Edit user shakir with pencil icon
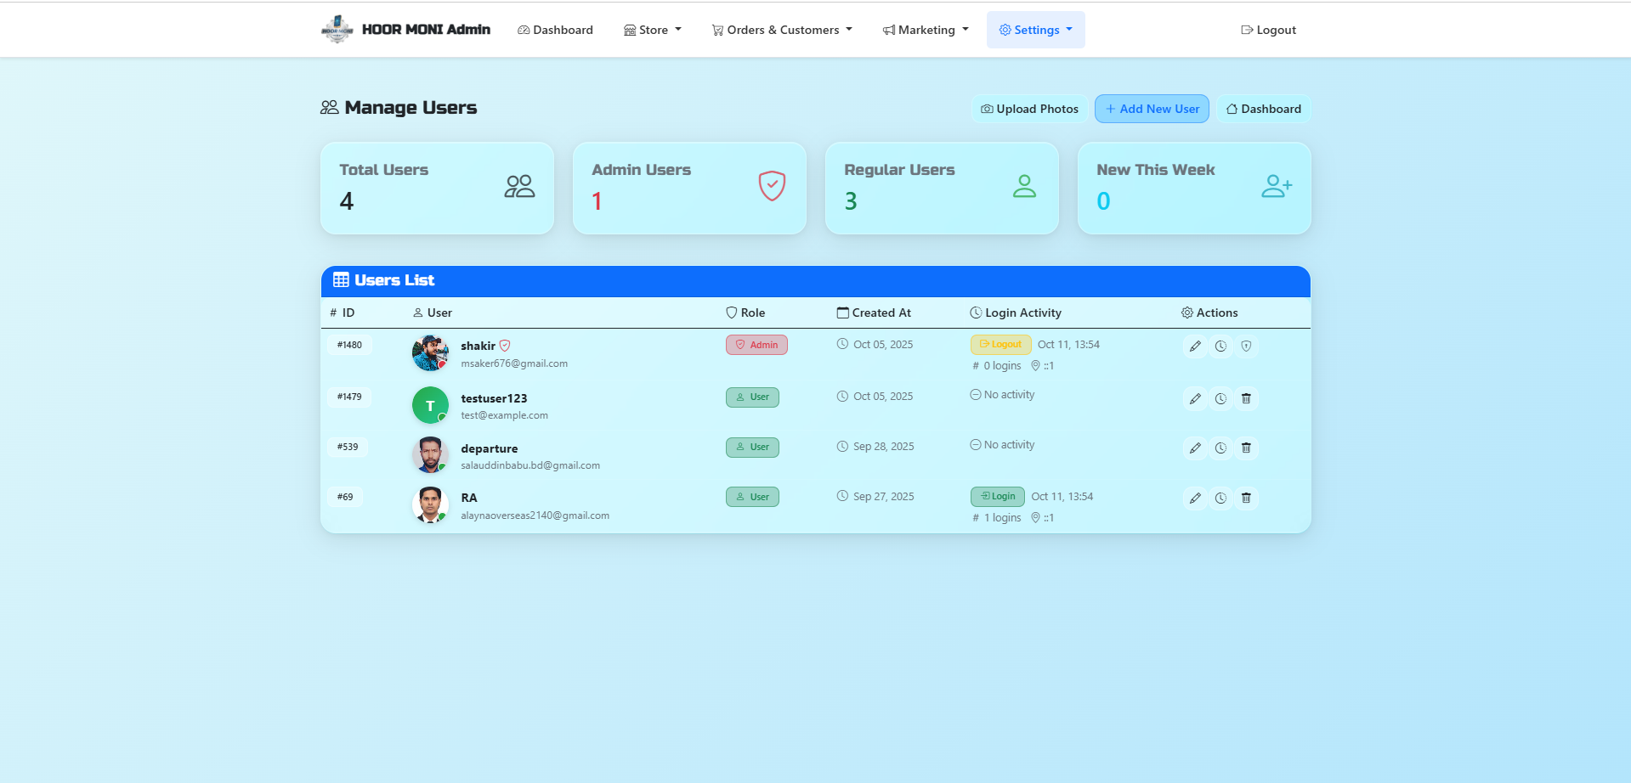The height and width of the screenshot is (783, 1631). pyautogui.click(x=1195, y=346)
